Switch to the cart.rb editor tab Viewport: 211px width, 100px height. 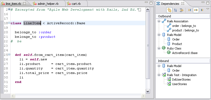tap(76, 4)
